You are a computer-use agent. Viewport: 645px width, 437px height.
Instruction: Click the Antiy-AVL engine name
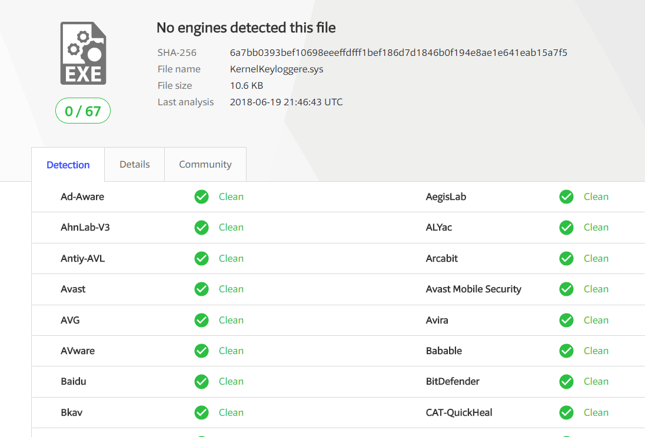82,259
